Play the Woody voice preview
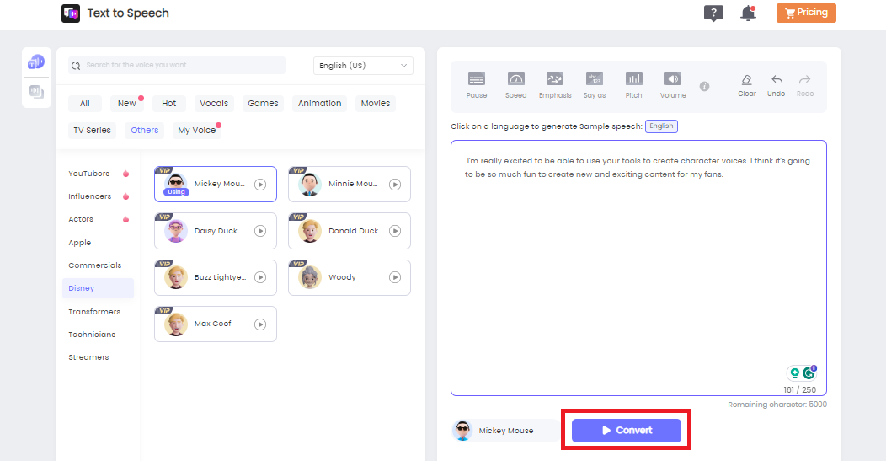The height and width of the screenshot is (461, 886). click(x=395, y=277)
